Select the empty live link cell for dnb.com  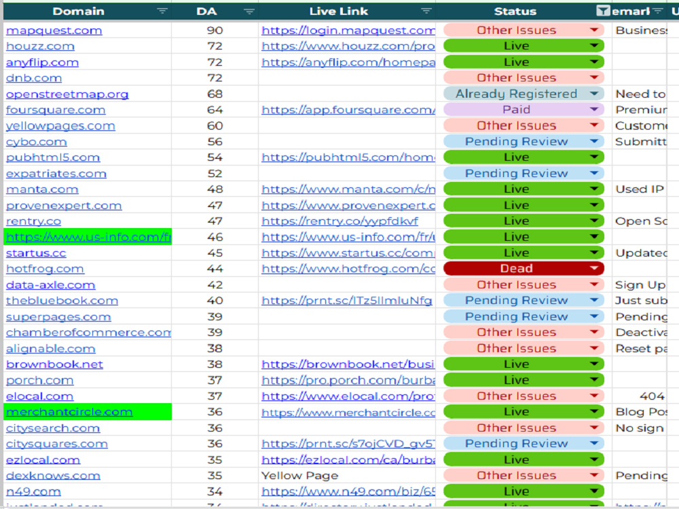pyautogui.click(x=347, y=78)
